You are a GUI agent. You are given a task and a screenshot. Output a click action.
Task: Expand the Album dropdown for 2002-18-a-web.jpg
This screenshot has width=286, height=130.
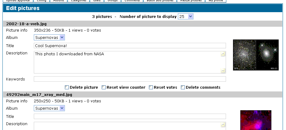(x=49, y=37)
